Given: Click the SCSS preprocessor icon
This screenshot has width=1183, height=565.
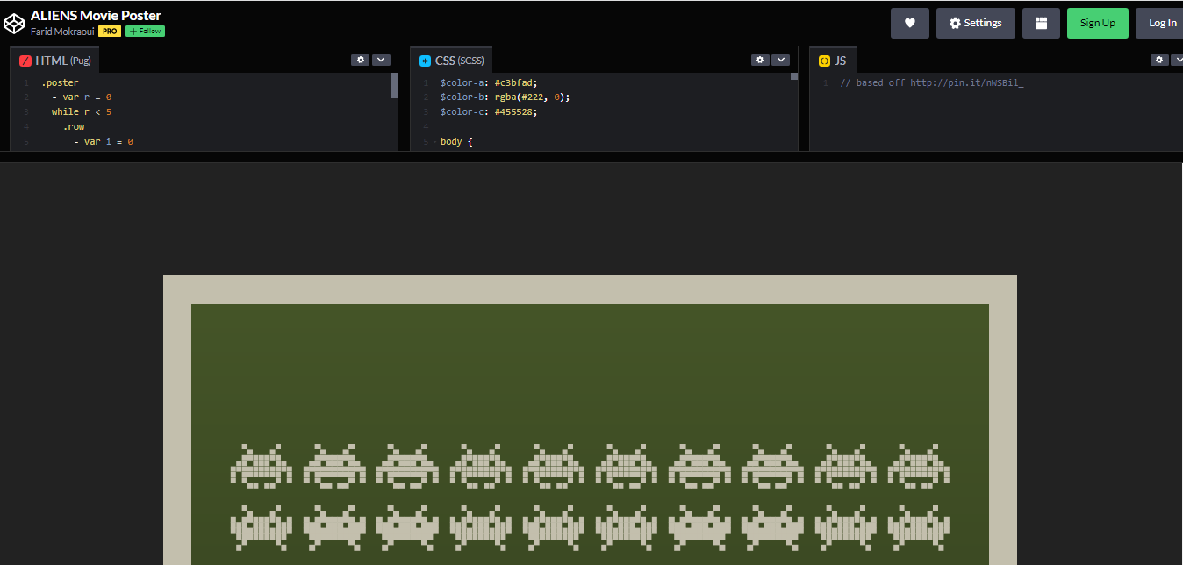Looking at the screenshot, I should pos(424,60).
